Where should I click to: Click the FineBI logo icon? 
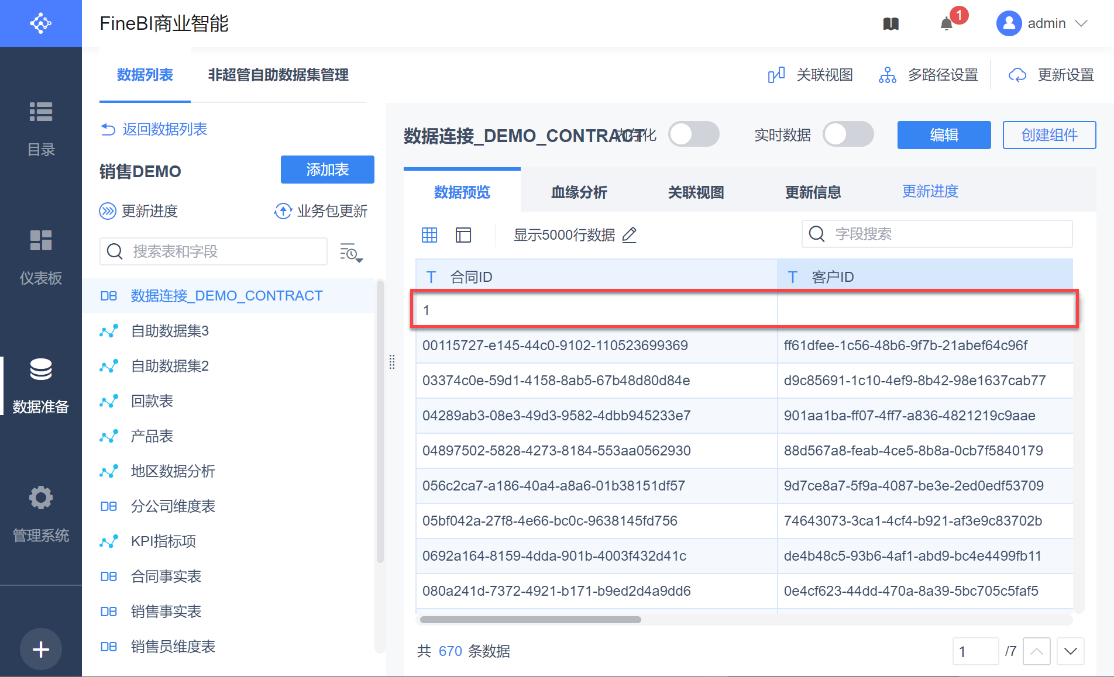40,23
